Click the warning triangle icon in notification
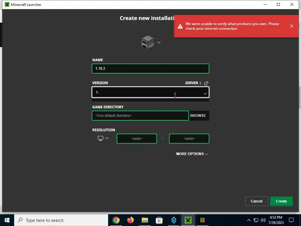Image resolution: width=301 pixels, height=226 pixels. [180, 26]
